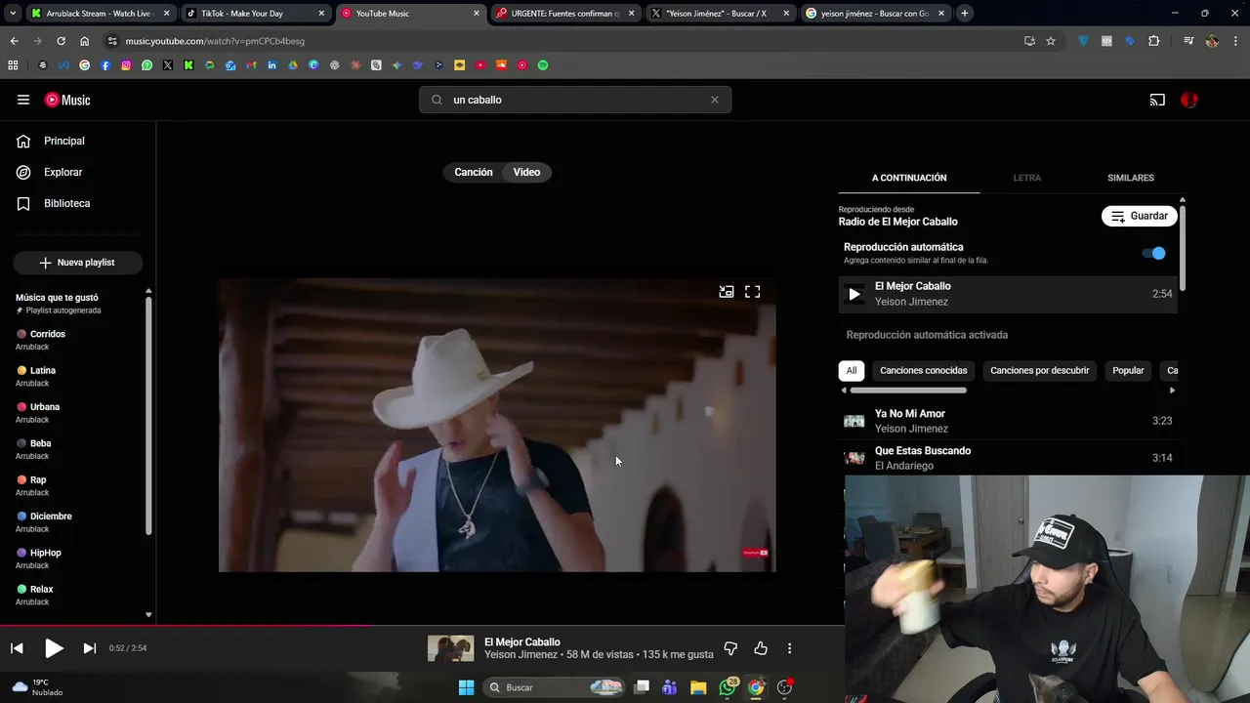Screen dimensions: 1250x703
Task: Open the Instagram bookmark
Action: tap(126, 65)
